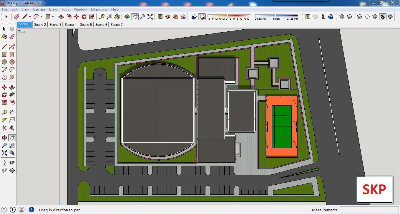Select the Walk footprints tool
Screen dimensions: 400x214
coord(4,171)
